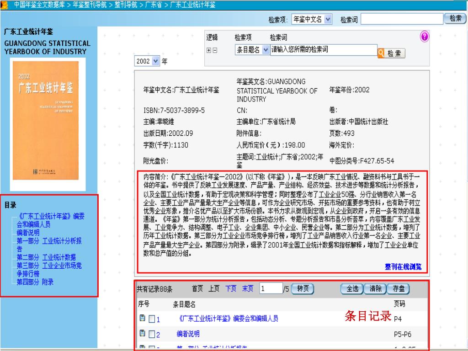468x351 pixels.
Task: Click the plus icon to add search condition
Action: (209, 50)
